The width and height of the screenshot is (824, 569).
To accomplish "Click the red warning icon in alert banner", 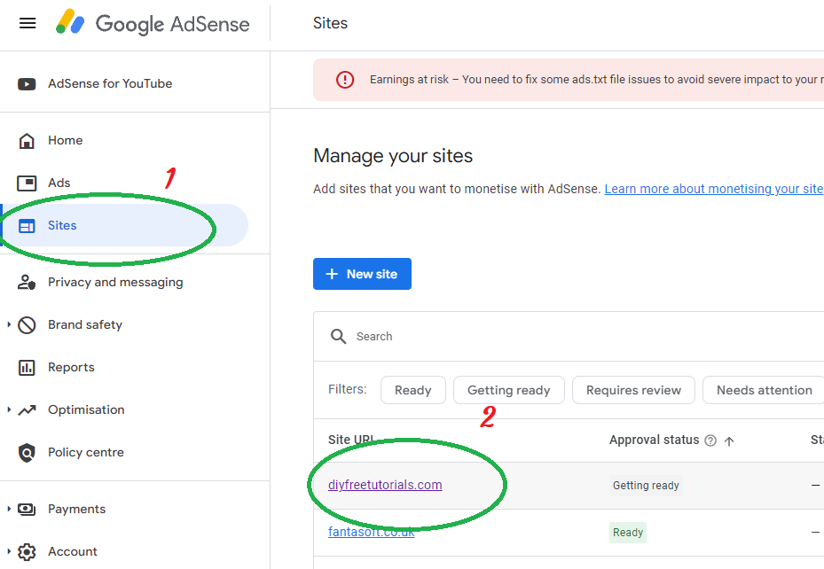I will pyautogui.click(x=345, y=80).
